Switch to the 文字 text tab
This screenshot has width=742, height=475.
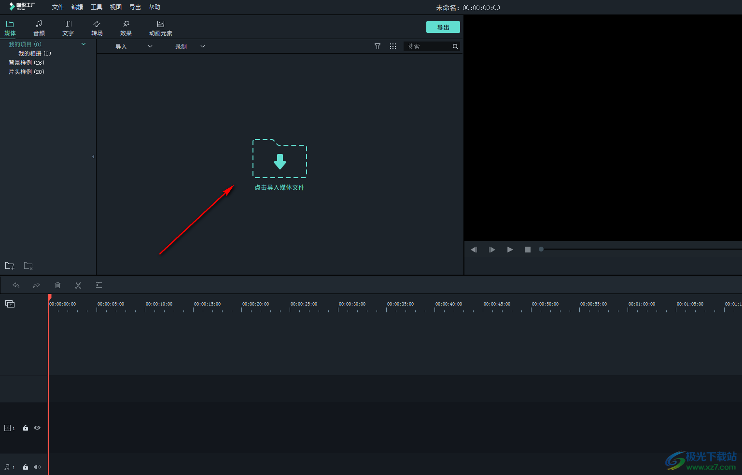tap(68, 28)
